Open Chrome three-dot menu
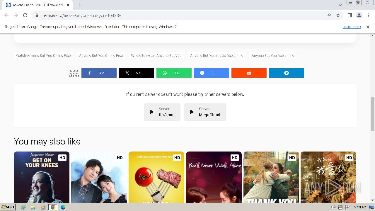375x211 pixels. coord(369,15)
